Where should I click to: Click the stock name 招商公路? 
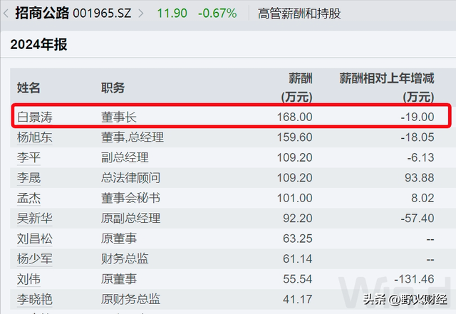pyautogui.click(x=42, y=14)
